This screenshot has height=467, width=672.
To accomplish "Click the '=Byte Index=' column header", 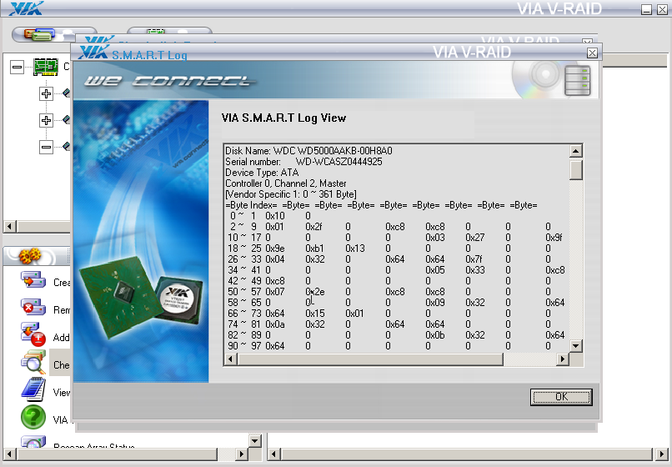I will 251,205.
